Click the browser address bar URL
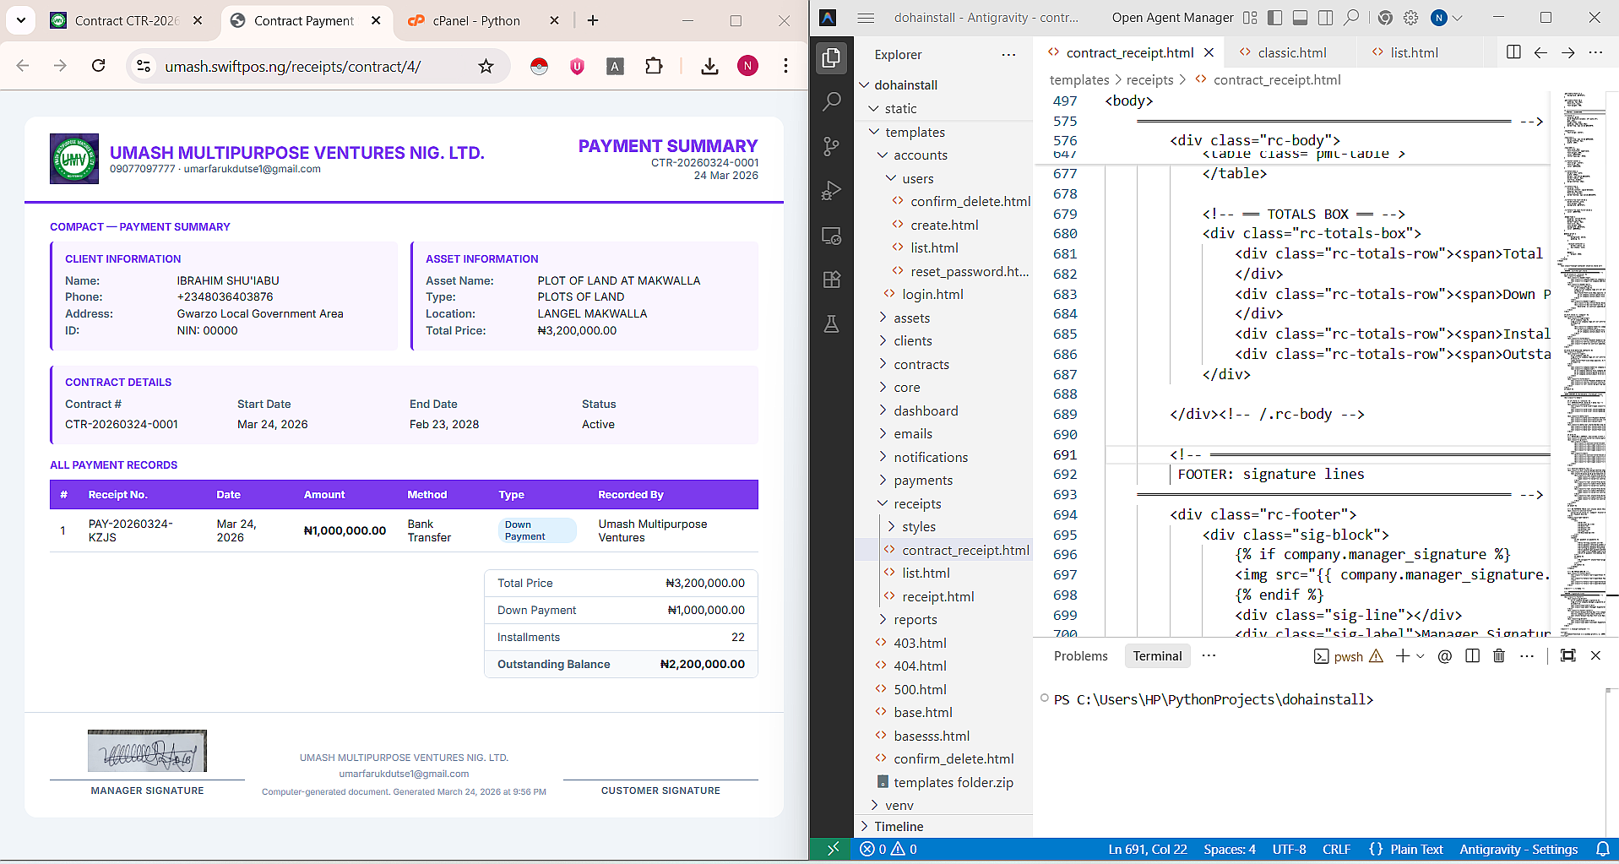 tap(292, 67)
